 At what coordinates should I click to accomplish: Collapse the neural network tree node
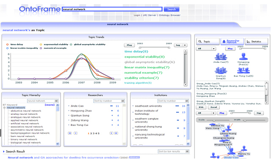click(x=4, y=108)
